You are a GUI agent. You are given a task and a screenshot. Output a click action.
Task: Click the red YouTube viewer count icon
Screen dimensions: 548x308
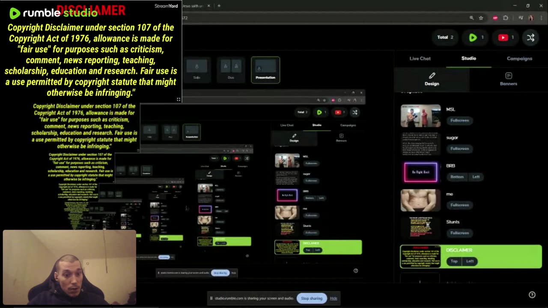point(503,38)
